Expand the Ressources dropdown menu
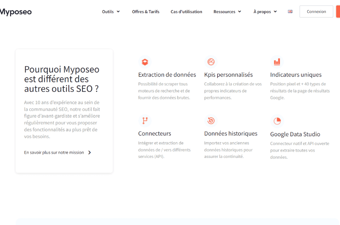This screenshot has height=225, width=340. pyautogui.click(x=227, y=12)
